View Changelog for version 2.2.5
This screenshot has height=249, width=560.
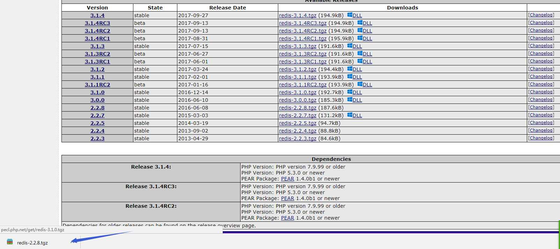(x=541, y=123)
